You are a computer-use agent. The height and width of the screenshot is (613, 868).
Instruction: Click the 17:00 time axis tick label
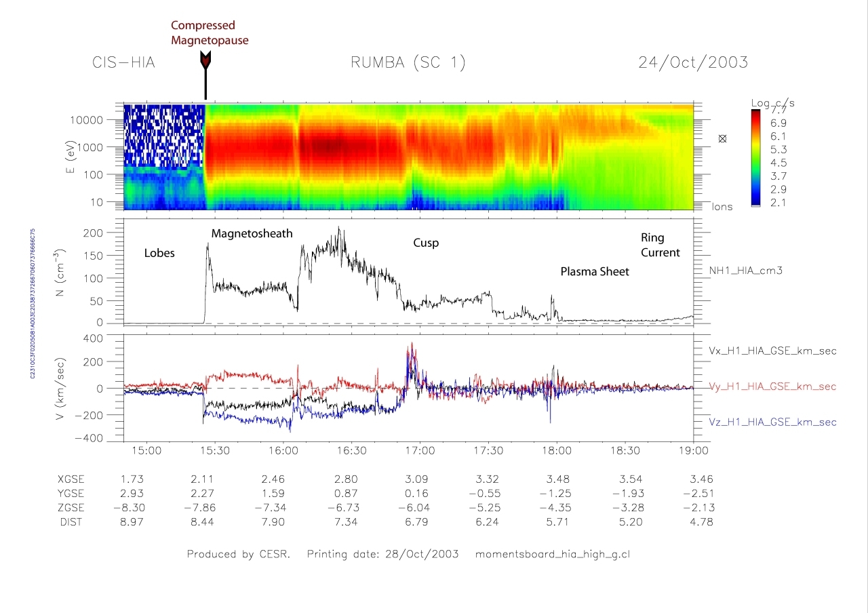[420, 451]
